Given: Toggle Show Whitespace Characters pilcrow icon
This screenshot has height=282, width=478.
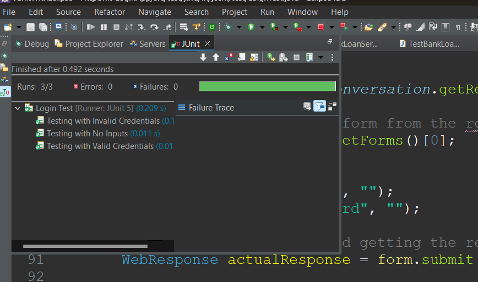Looking at the screenshot, I should pyautogui.click(x=458, y=27).
